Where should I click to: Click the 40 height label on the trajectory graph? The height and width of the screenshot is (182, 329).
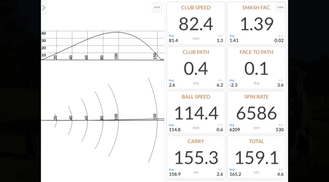[x=44, y=33]
